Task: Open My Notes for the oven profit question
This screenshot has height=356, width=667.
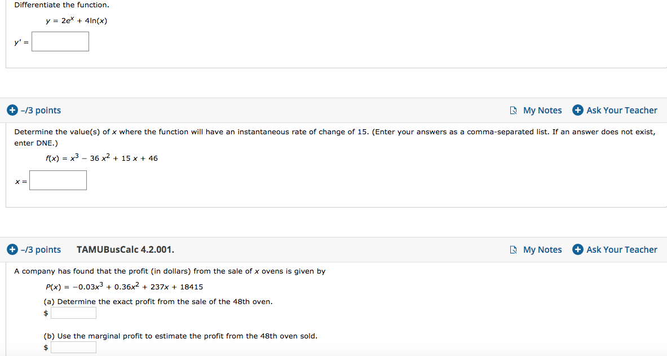Action: [542, 249]
